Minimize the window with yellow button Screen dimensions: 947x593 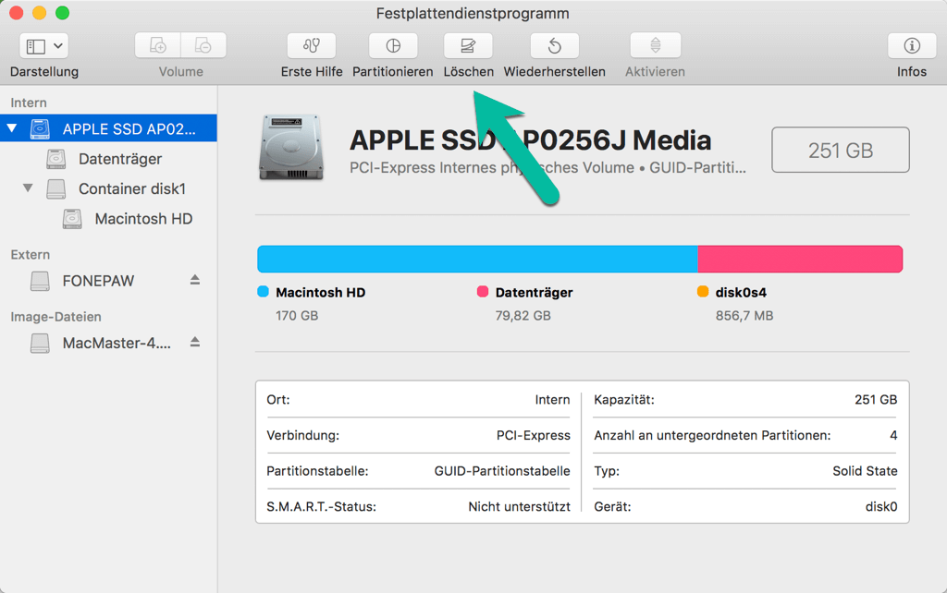tap(39, 13)
